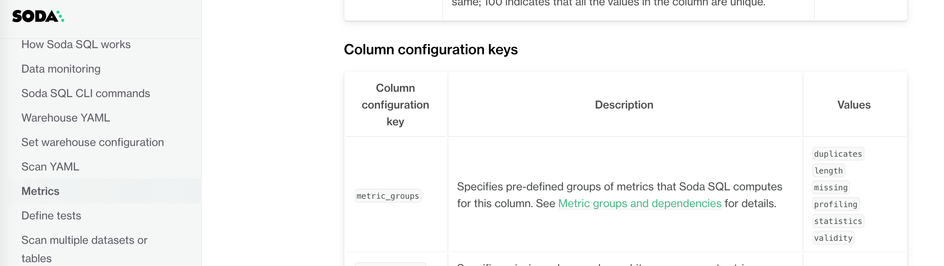
Task: Click the profiling value tag
Action: (x=835, y=204)
